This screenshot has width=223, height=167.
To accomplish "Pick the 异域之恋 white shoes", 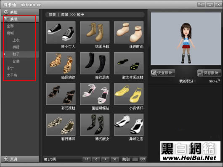I will tap(129, 125).
